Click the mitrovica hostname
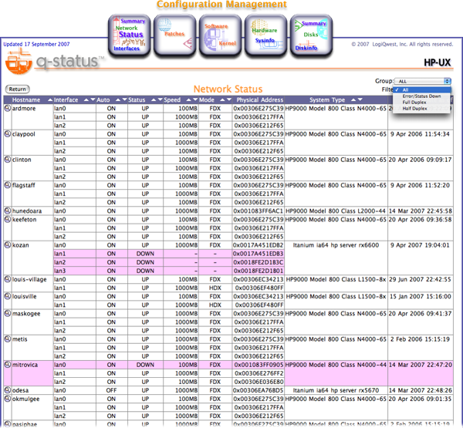 click(x=25, y=365)
